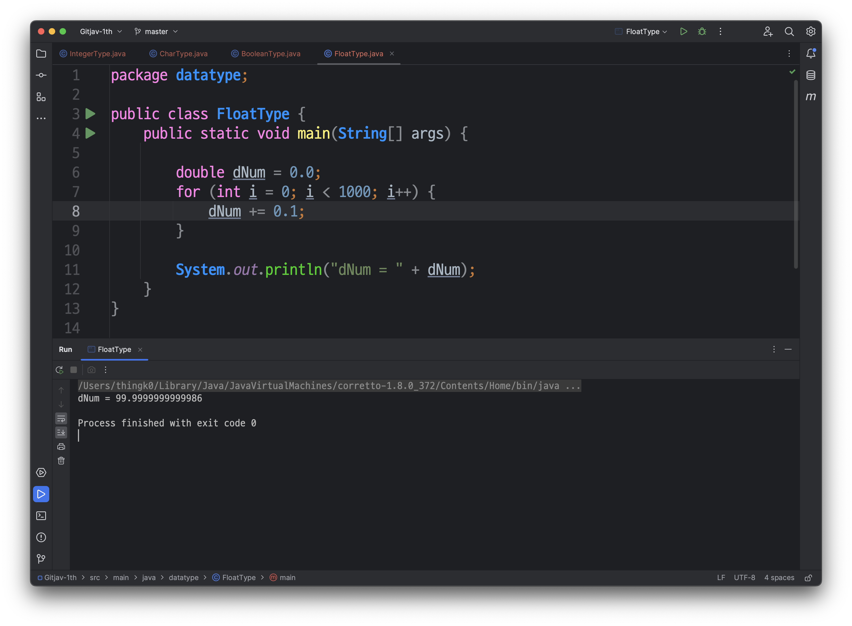
Task: Open the Terminal tool window
Action: 41,516
